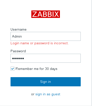
Task: Click the red incorrect login error message
Action: click(40, 43)
